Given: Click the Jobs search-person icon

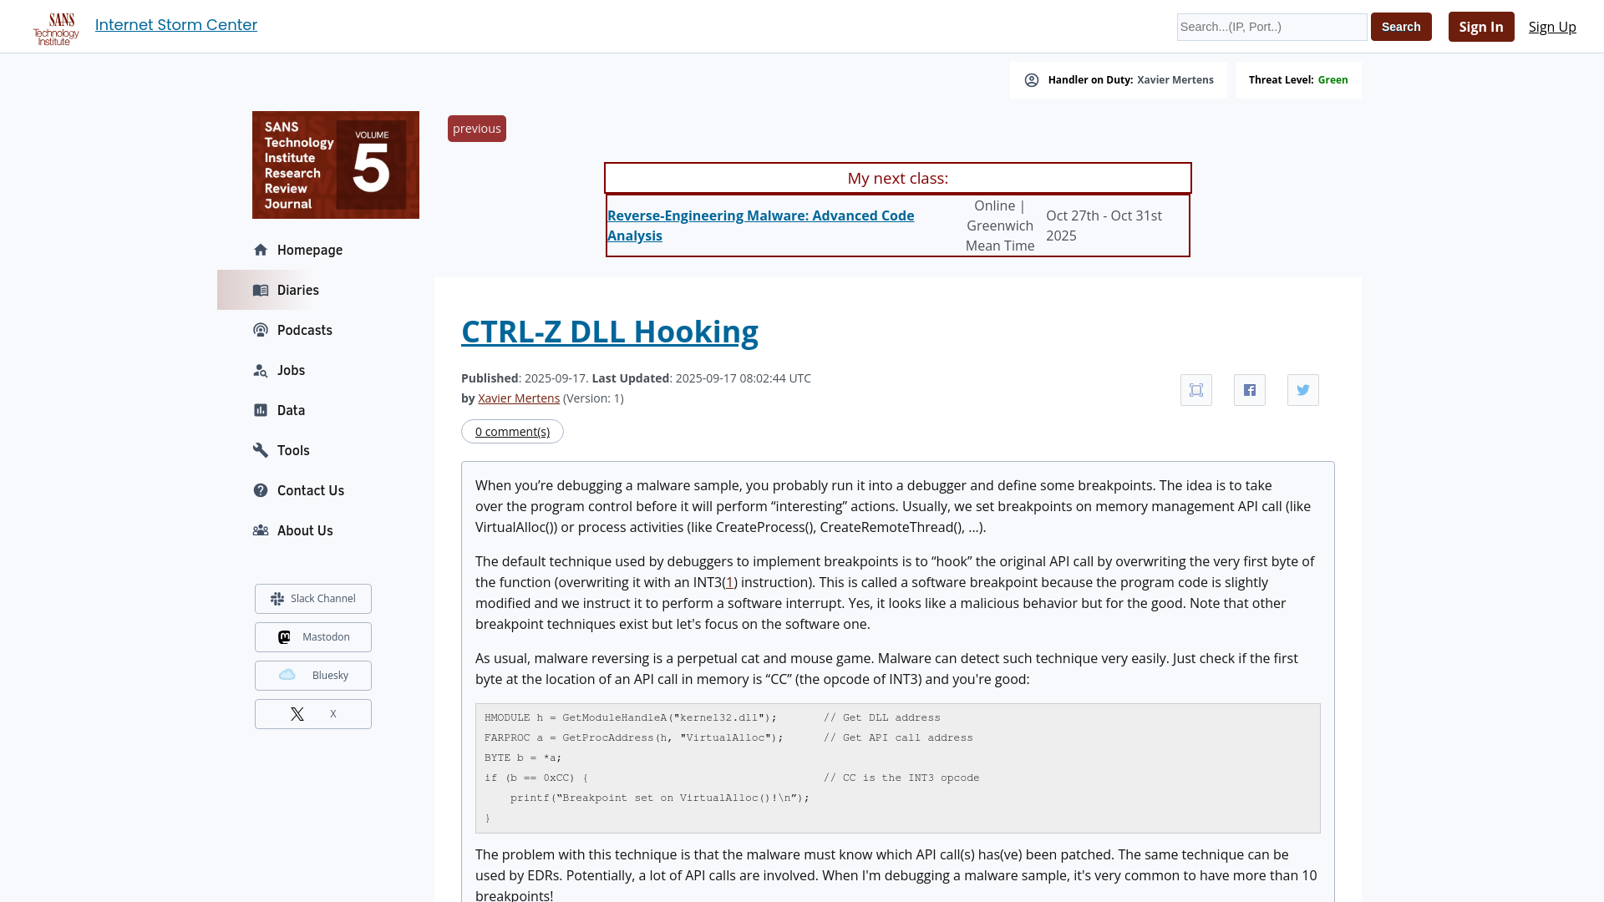Looking at the screenshot, I should [261, 370].
